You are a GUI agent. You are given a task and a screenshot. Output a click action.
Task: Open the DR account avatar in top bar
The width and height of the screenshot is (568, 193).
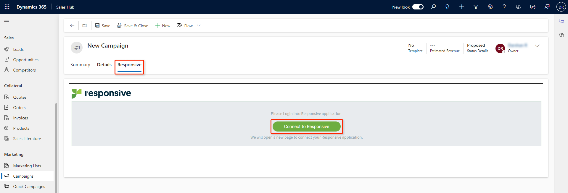[x=561, y=7]
